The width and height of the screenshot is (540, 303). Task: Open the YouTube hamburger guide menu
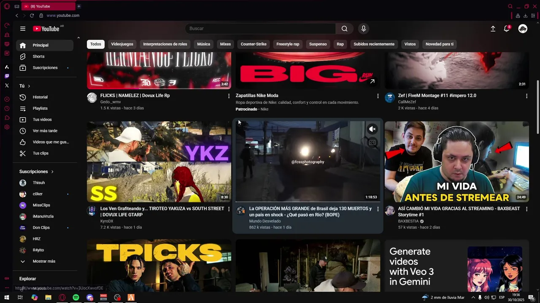point(23,29)
